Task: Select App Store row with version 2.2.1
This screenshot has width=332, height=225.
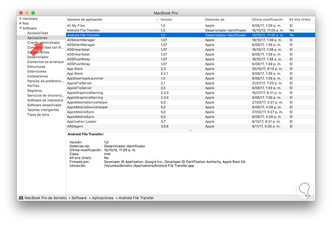Action: (190, 73)
